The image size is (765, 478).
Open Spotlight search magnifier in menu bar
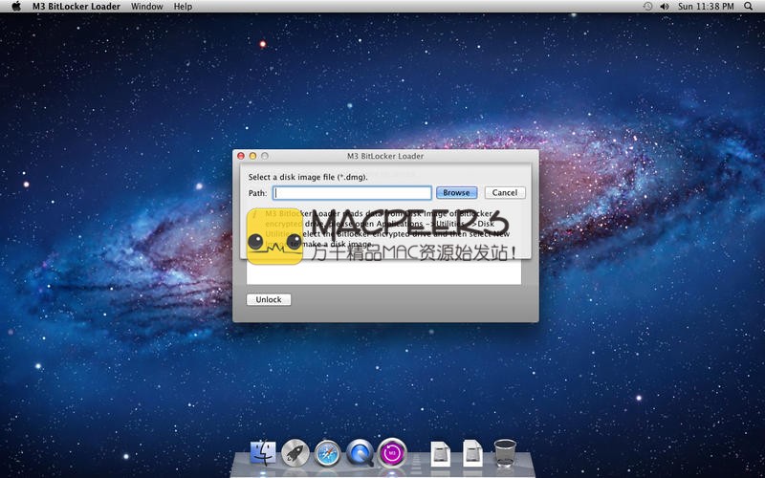point(751,6)
